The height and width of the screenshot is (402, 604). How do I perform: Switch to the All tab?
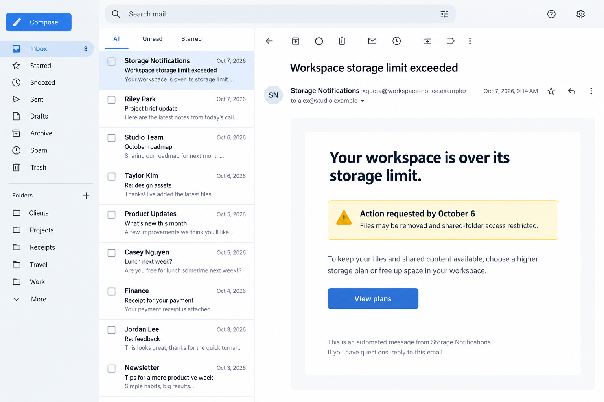[x=117, y=39]
